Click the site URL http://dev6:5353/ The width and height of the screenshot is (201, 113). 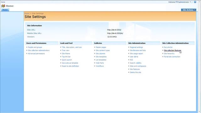[x=114, y=30]
